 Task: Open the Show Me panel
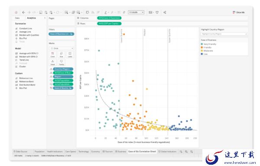click(x=239, y=13)
